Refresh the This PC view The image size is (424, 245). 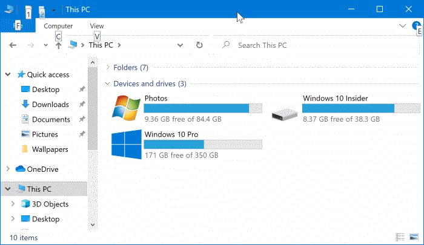point(199,45)
